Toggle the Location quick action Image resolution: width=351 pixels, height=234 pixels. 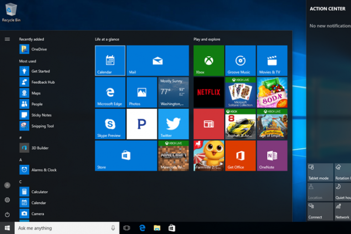320,192
